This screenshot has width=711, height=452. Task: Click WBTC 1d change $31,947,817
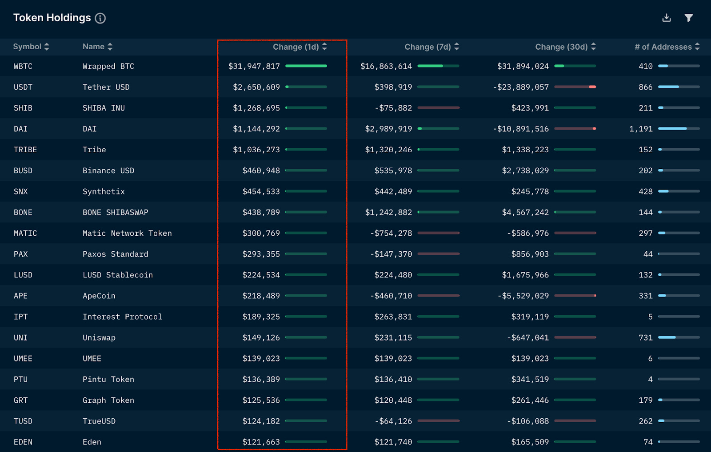[254, 66]
